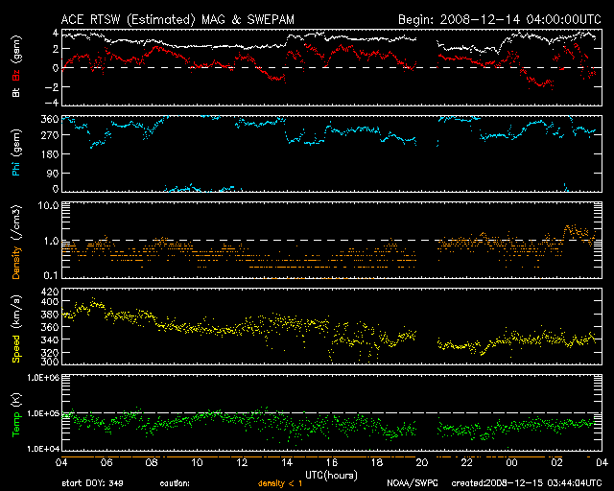This screenshot has height=491, width=614.
Task: Click the '02' hour tick label
Action: pyautogui.click(x=556, y=463)
